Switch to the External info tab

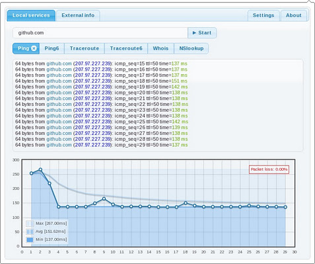(78, 15)
